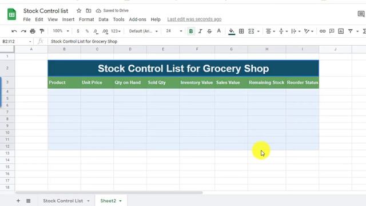Viewport: 366px width, 206px height.
Task: Click 'Last edit was seconds ago' link
Action: (194, 19)
